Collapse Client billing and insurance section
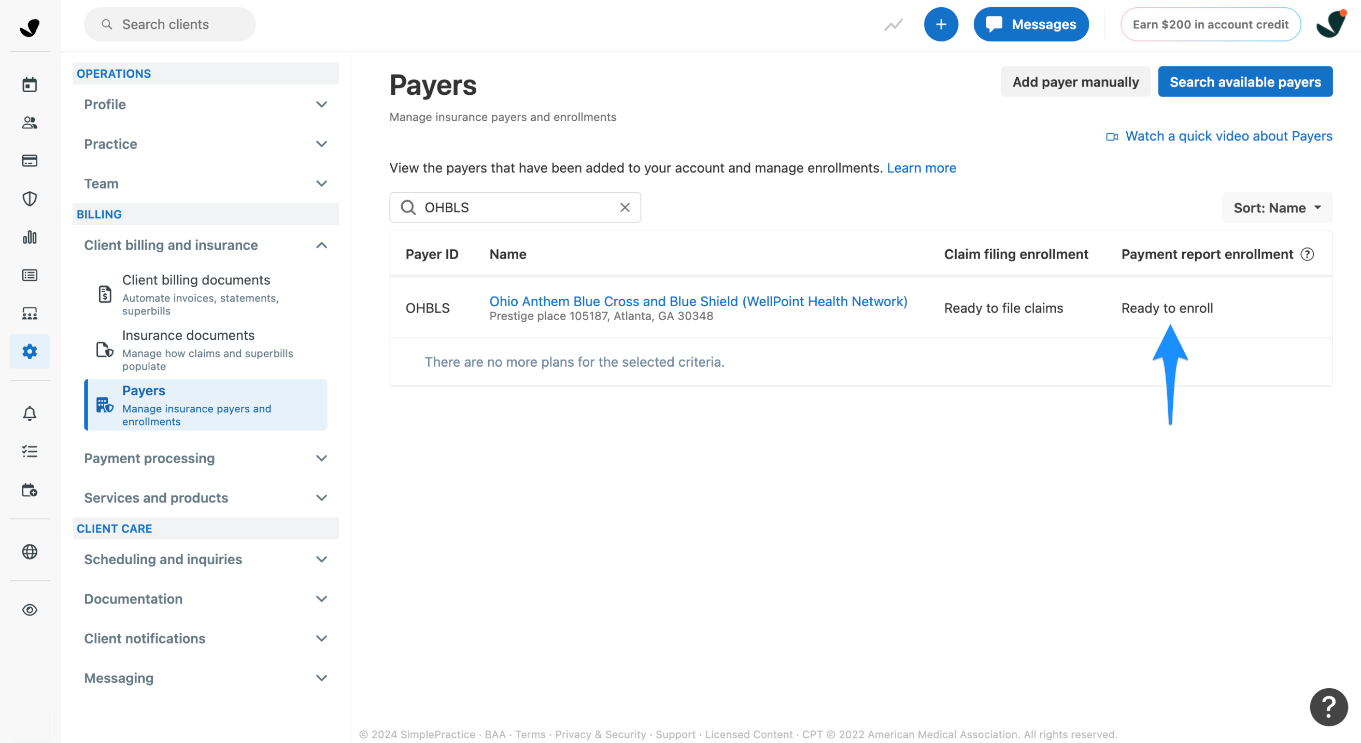 (206, 245)
